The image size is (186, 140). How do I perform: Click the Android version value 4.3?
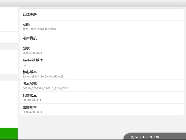24,64
